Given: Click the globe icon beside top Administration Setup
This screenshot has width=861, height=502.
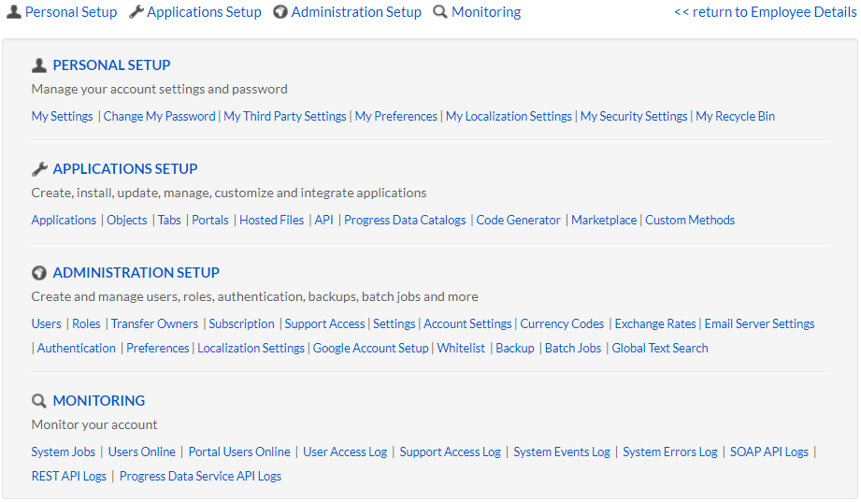Looking at the screenshot, I should click(280, 12).
